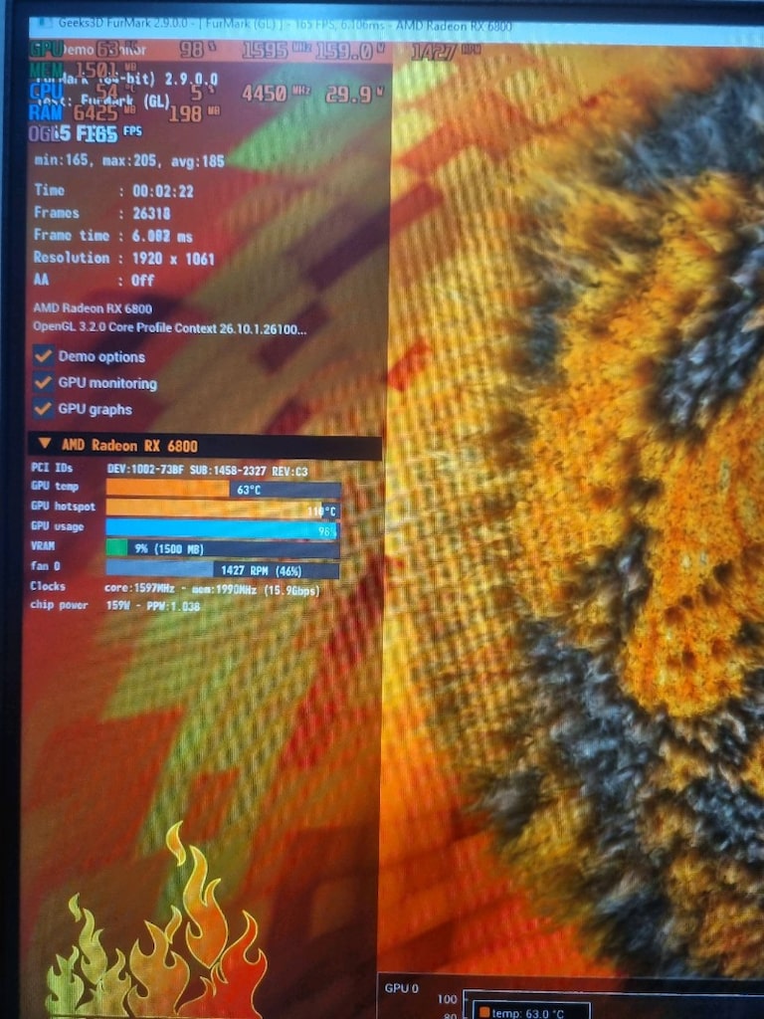Click the Clocks core:1597MHz line
The width and height of the screenshot is (764, 1019).
click(x=175, y=589)
